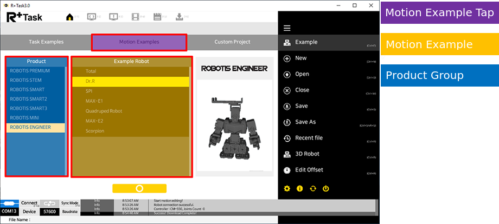
Task: Select the yellow power exit icon
Action: click(x=325, y=188)
